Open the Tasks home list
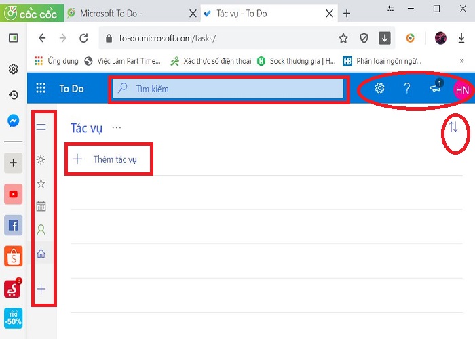 click(41, 253)
